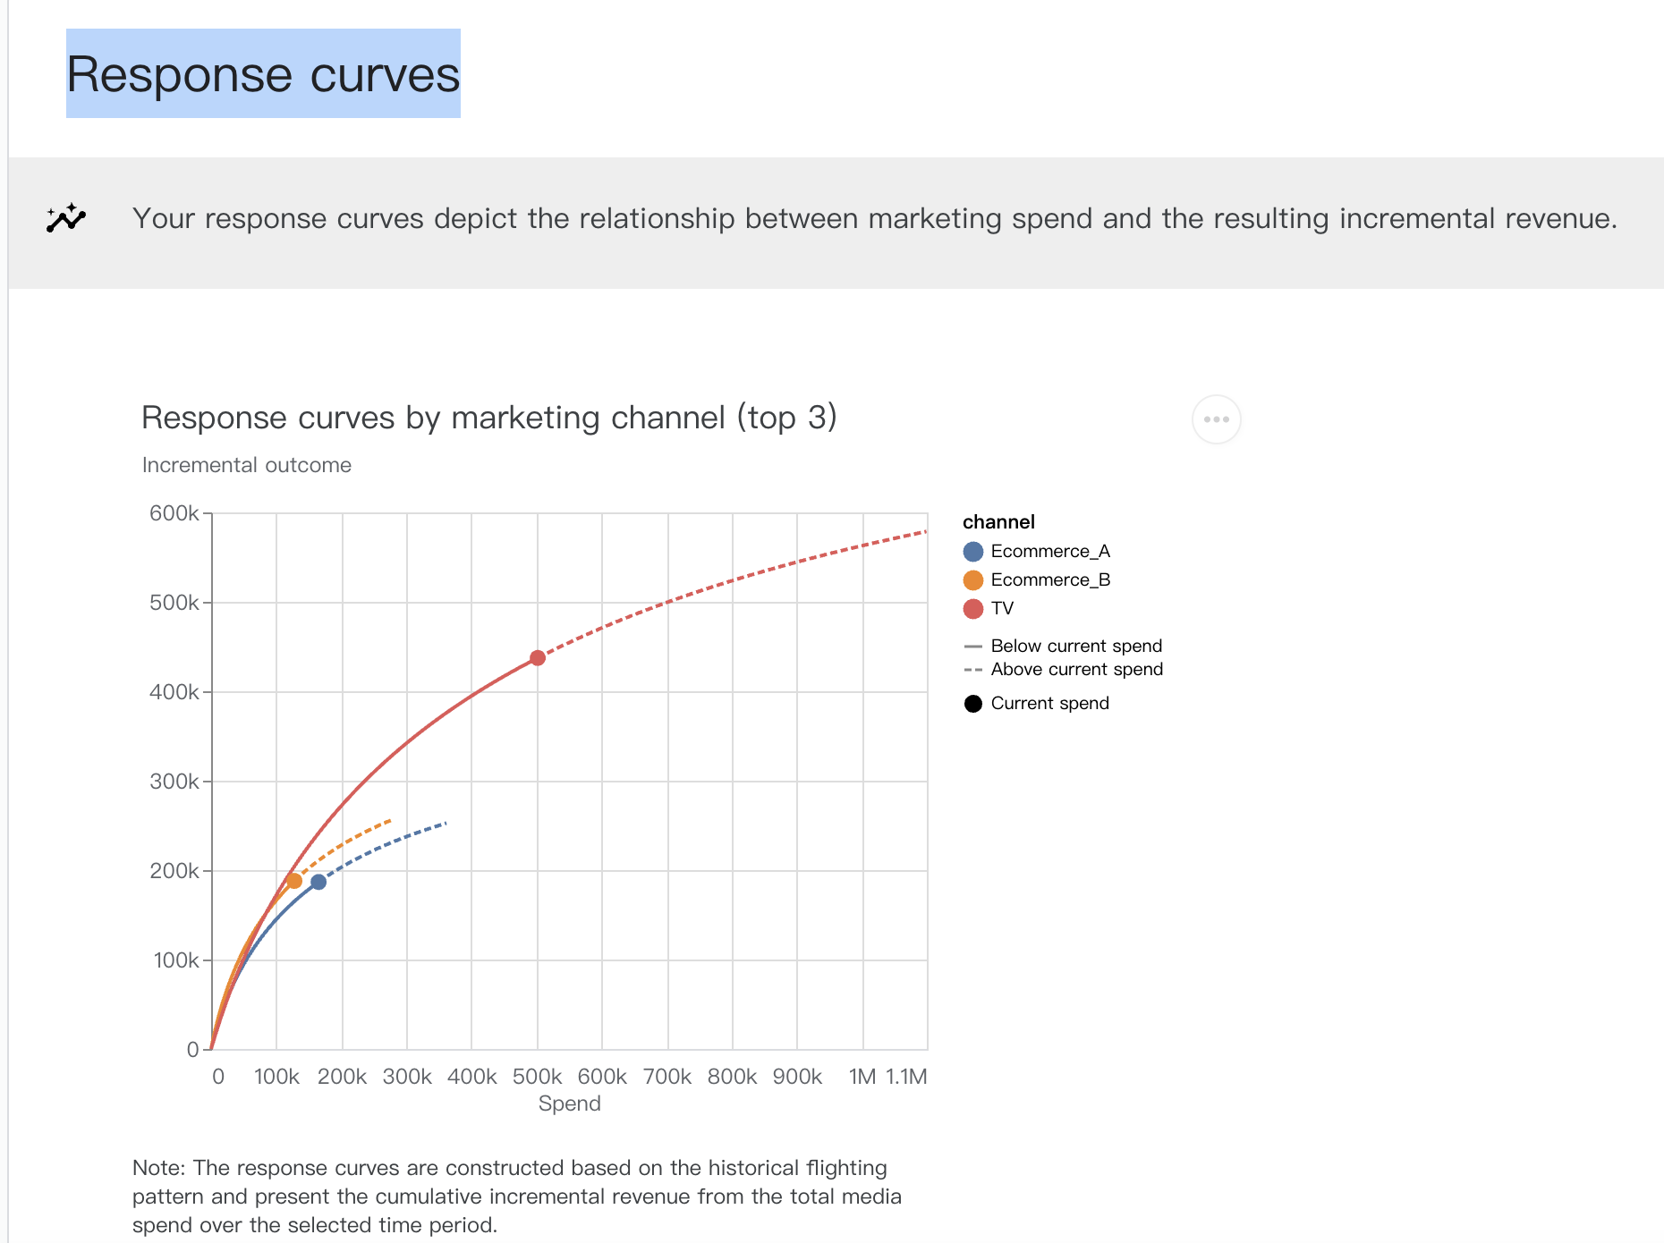Image resolution: width=1664 pixels, height=1243 pixels.
Task: Click the Response curves heading
Action: point(263,74)
